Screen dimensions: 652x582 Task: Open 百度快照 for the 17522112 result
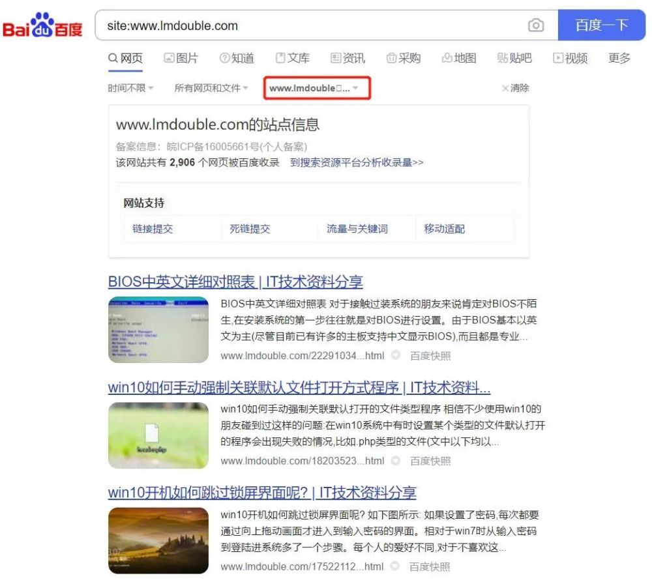tap(430, 566)
